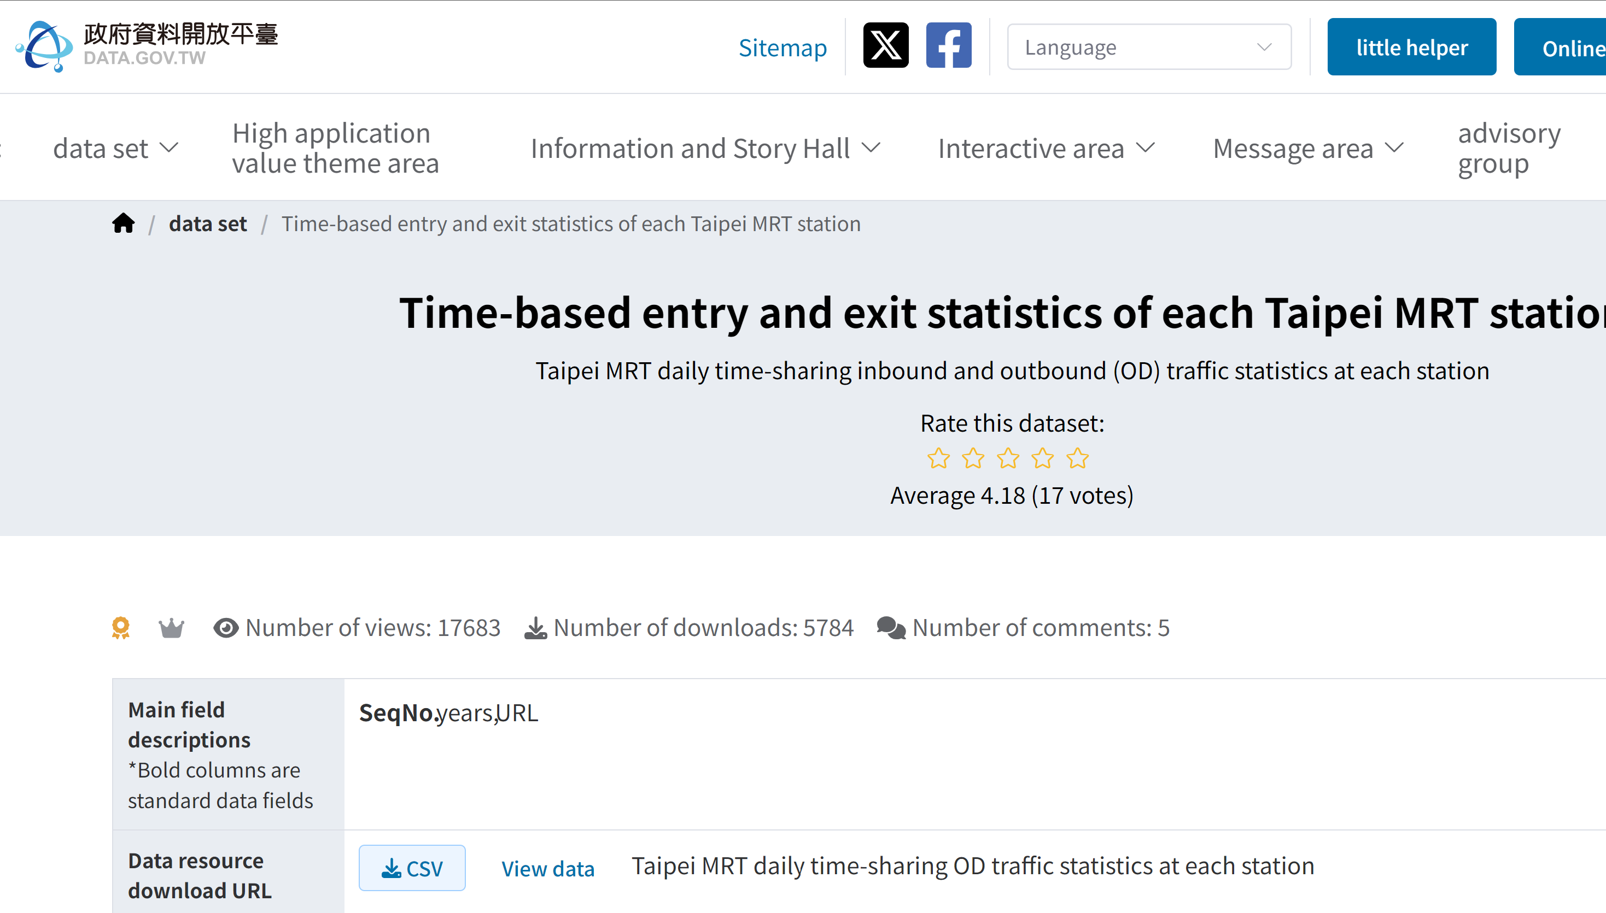Viewport: 1606px width, 913px height.
Task: Click 'Main field descriptions' row header
Action: point(228,755)
